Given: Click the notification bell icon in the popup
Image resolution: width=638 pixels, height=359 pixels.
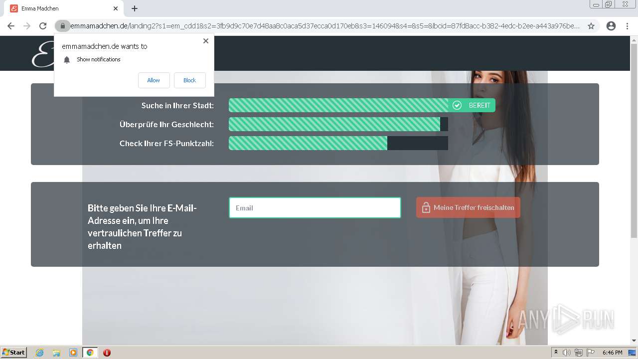Looking at the screenshot, I should pos(67,60).
